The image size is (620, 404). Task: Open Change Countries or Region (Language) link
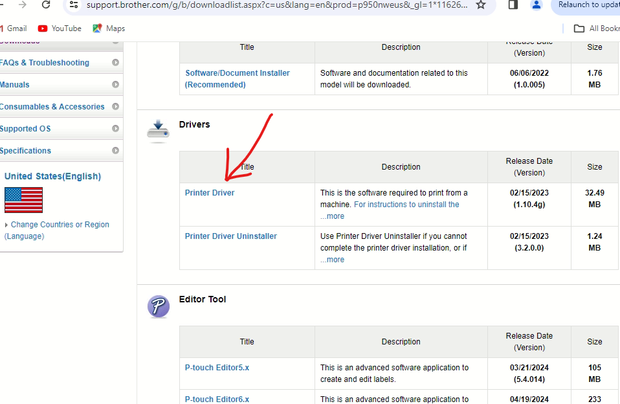coord(56,230)
